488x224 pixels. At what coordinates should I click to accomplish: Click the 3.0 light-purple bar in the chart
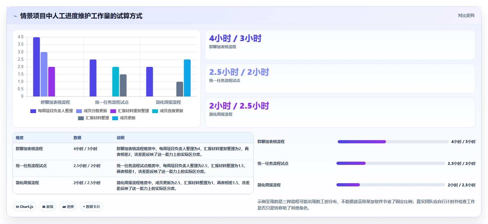click(44, 74)
